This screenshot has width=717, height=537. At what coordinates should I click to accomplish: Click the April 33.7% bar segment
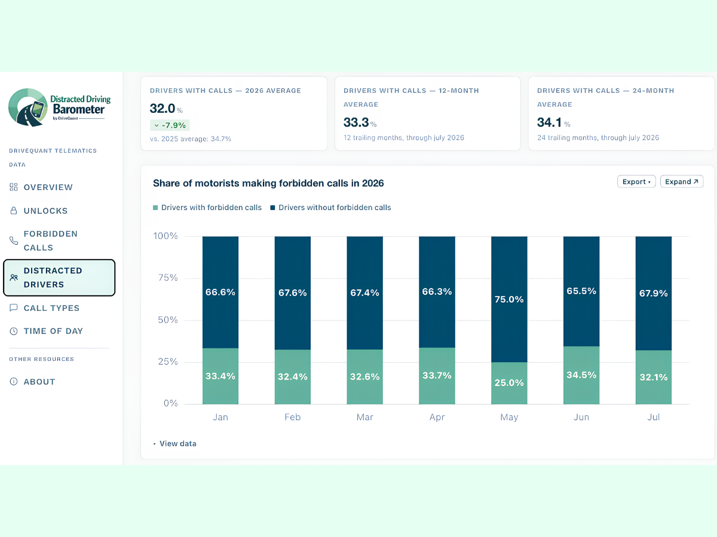[x=437, y=375]
